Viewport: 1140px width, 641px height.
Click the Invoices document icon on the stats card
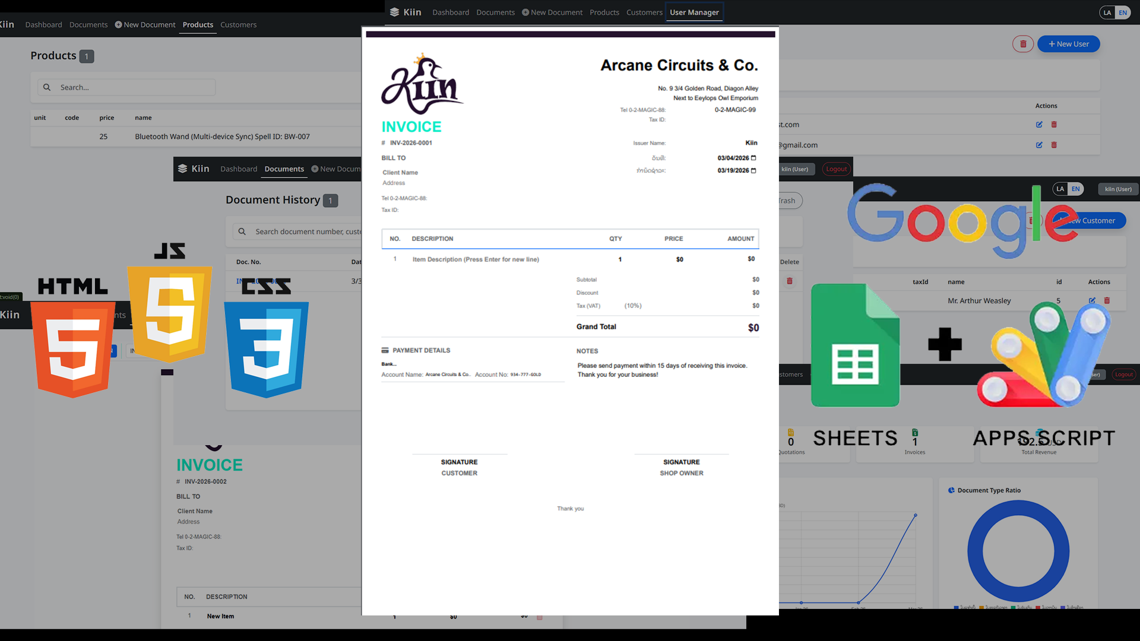915,433
